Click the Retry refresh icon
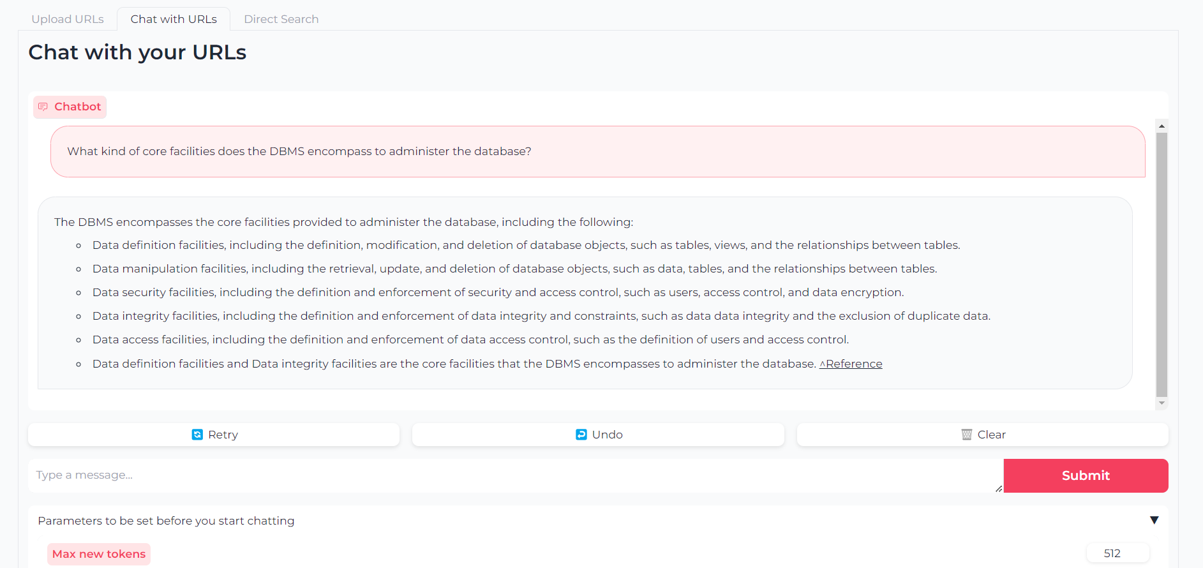The image size is (1203, 568). 197,435
